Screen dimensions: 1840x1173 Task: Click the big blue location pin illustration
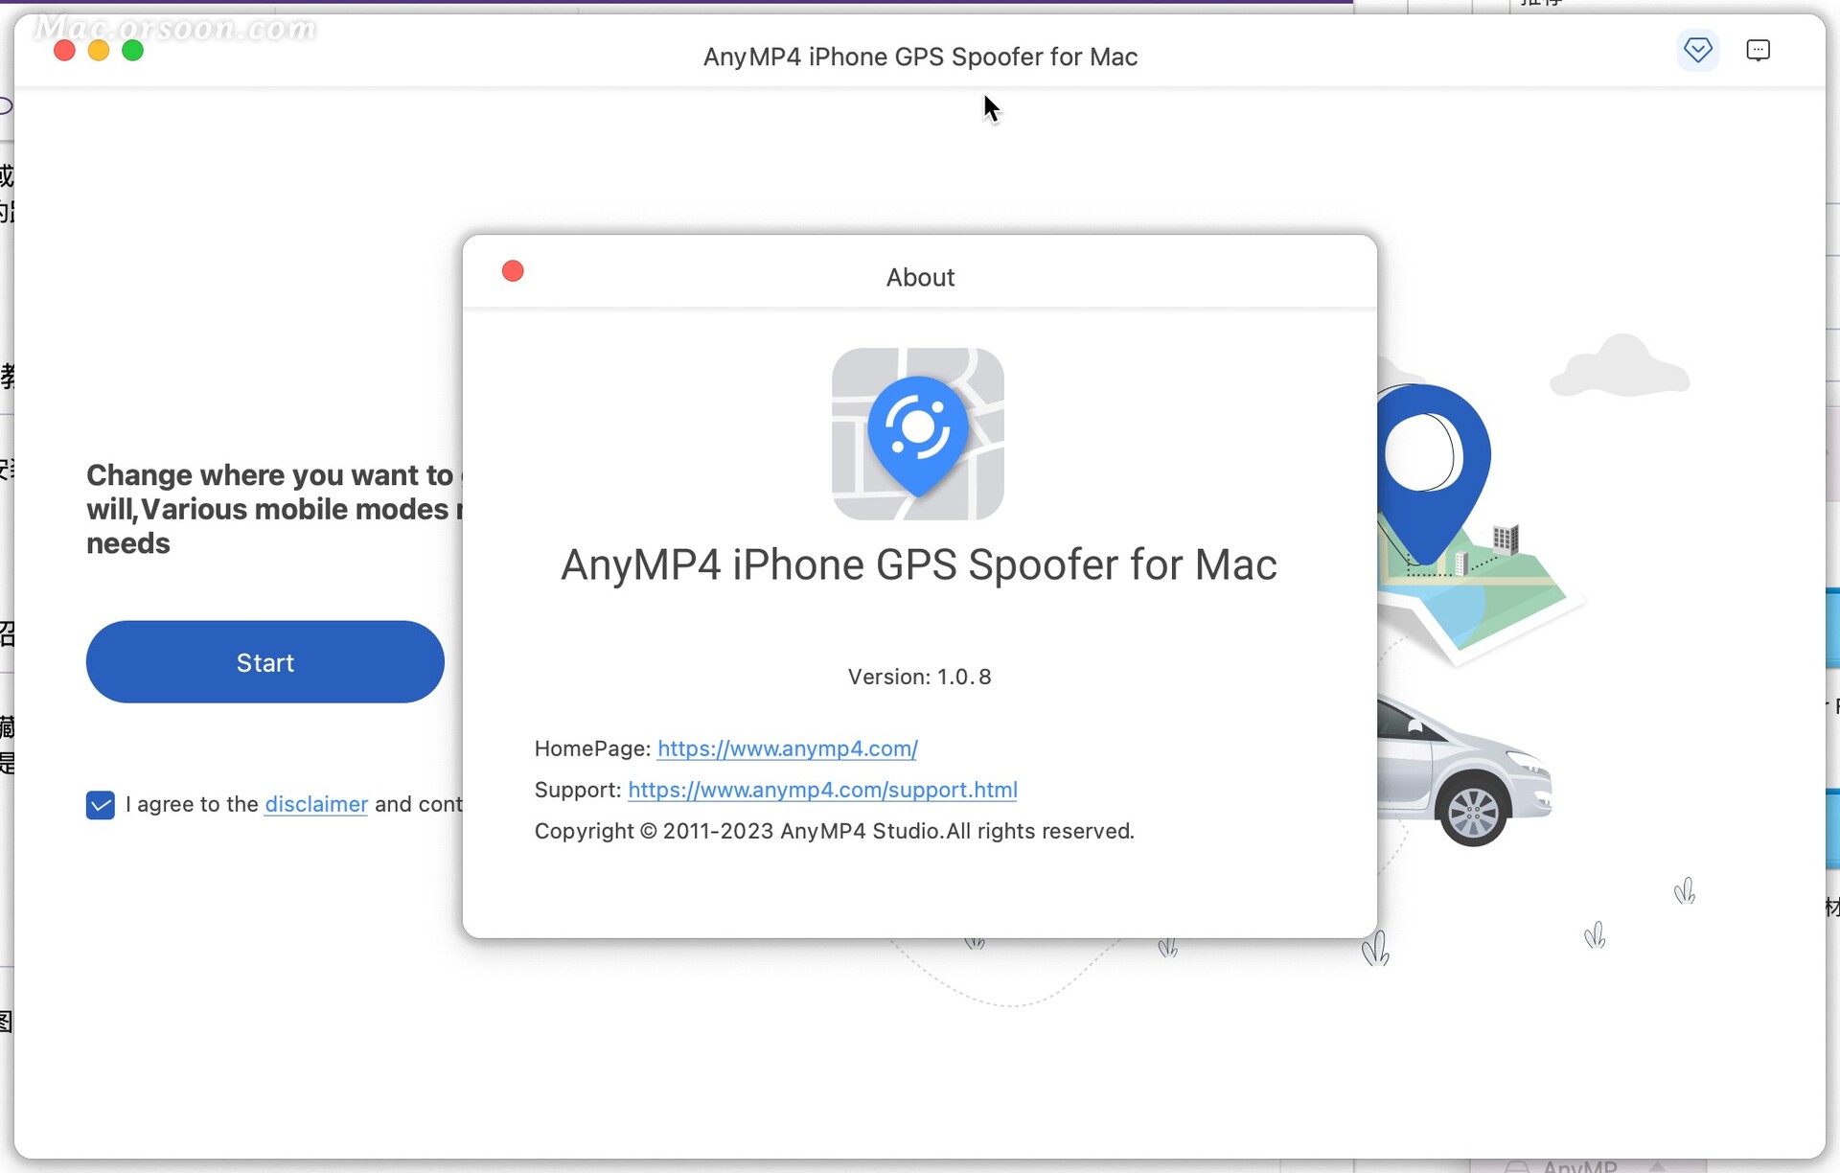[x=1432, y=474]
